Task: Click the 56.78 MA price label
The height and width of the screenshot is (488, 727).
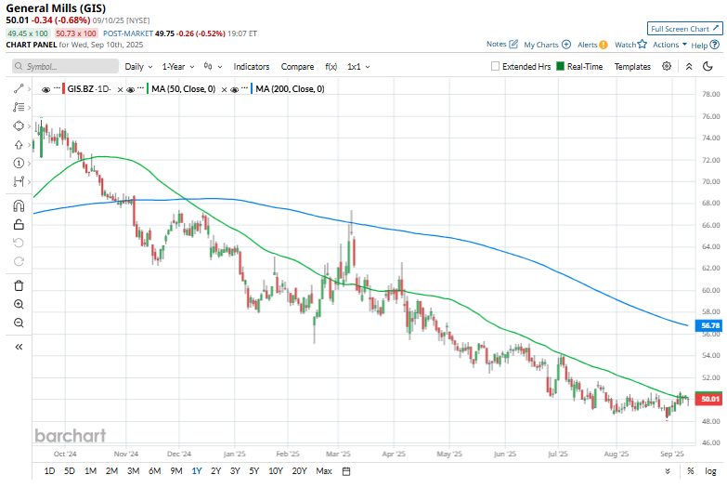Action: [709, 325]
